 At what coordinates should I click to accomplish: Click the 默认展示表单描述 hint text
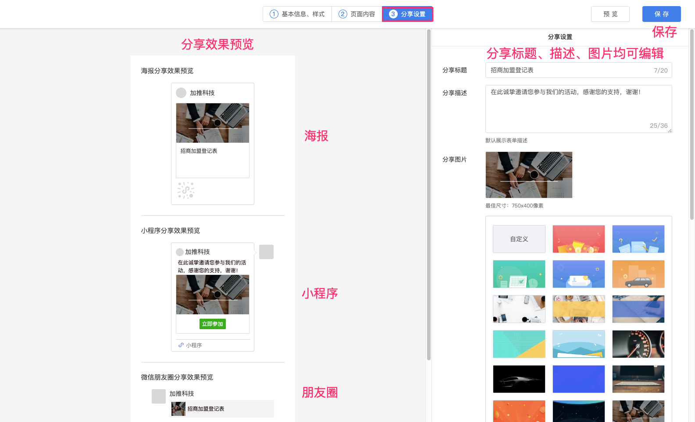click(506, 141)
